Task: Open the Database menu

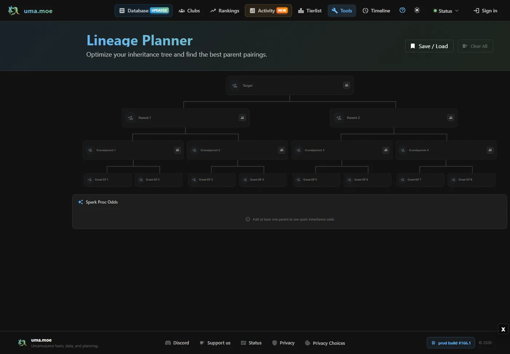Action: pos(144,11)
